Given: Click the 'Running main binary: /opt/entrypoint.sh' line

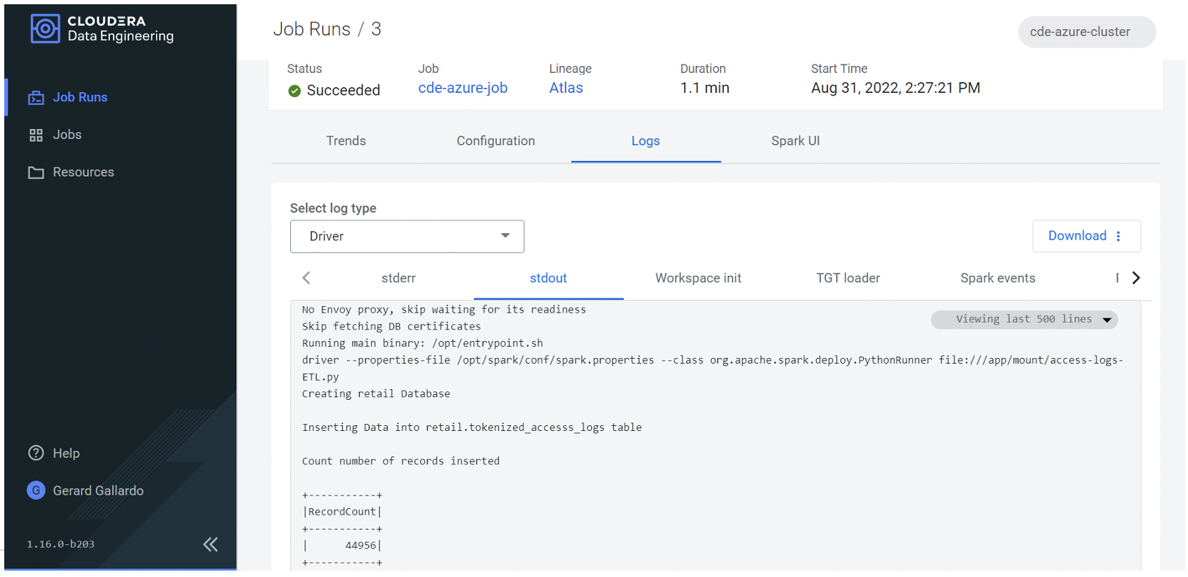Looking at the screenshot, I should (422, 344).
